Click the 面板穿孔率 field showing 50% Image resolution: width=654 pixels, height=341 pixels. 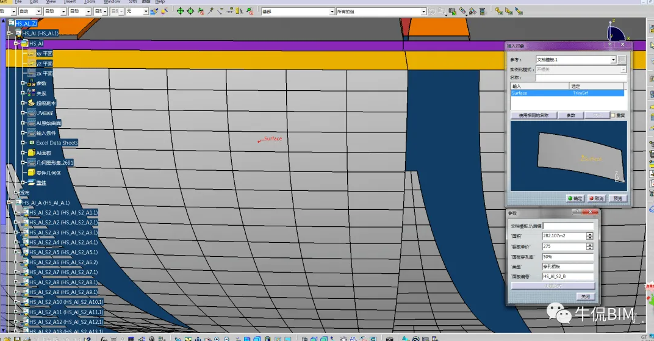coord(567,257)
